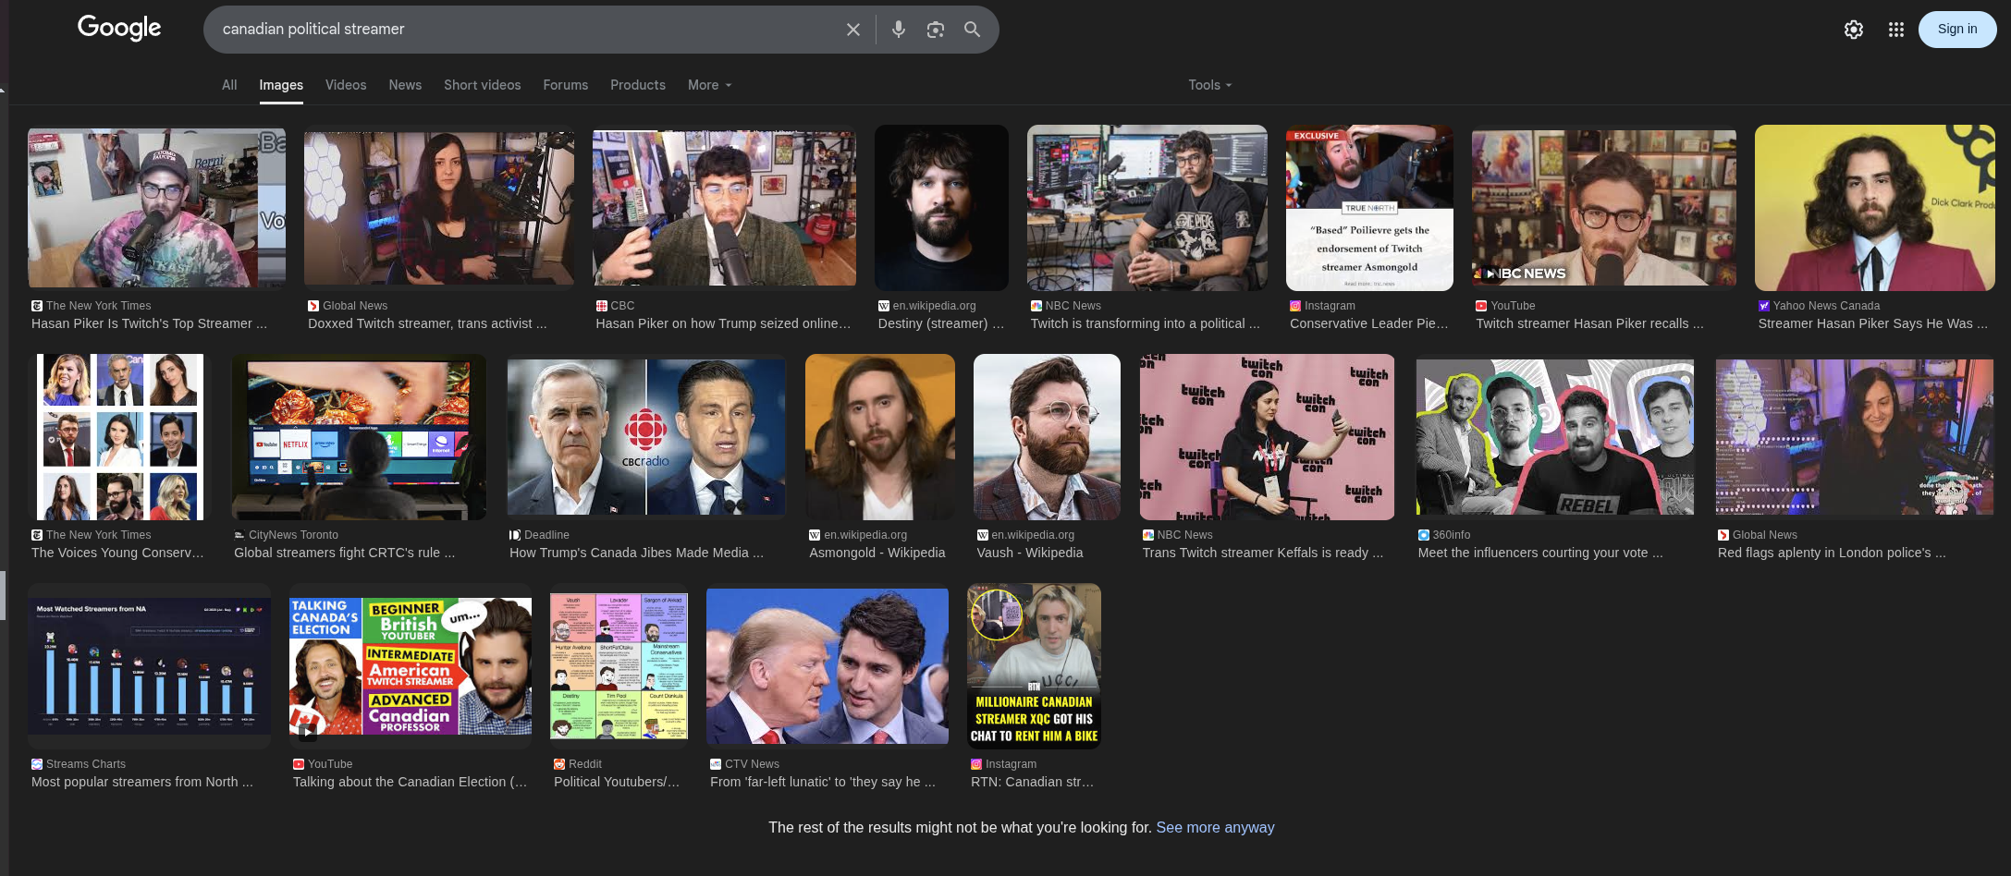
Task: Open Asmongold - Wikipedia result
Action: tap(877, 553)
